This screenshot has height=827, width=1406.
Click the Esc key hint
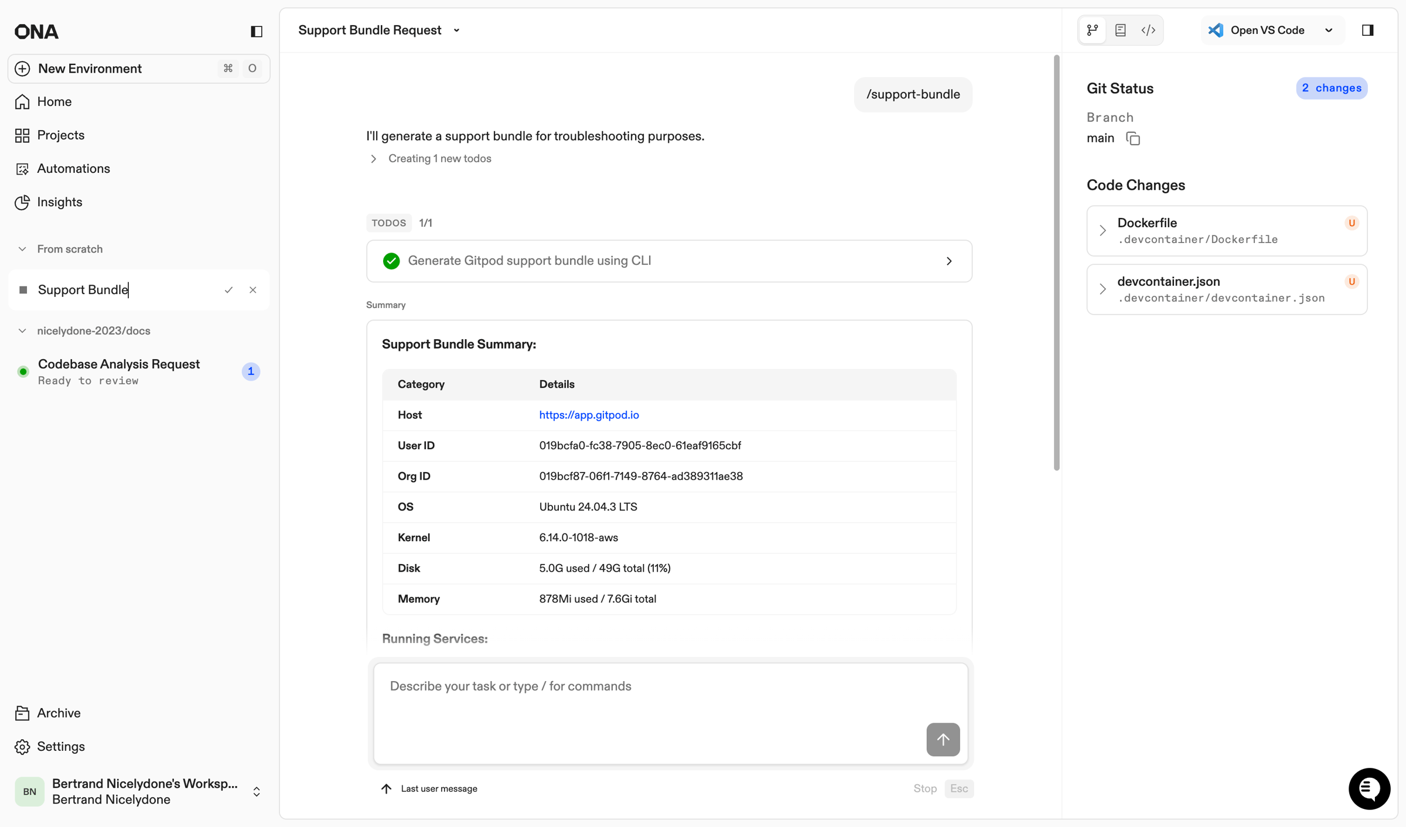pos(958,789)
